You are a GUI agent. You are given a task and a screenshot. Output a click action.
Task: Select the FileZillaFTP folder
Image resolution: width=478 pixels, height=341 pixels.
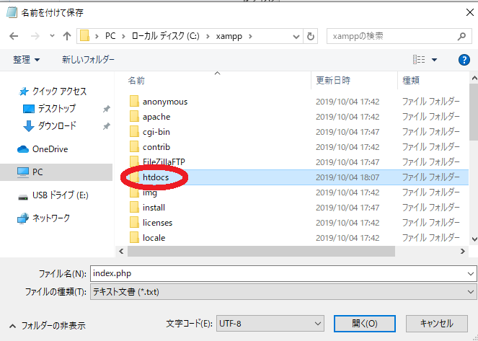[164, 161]
